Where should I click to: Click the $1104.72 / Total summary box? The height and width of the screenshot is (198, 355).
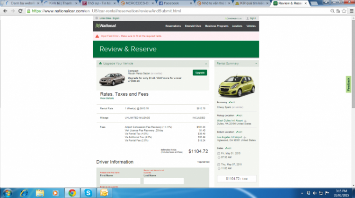tap(237, 179)
